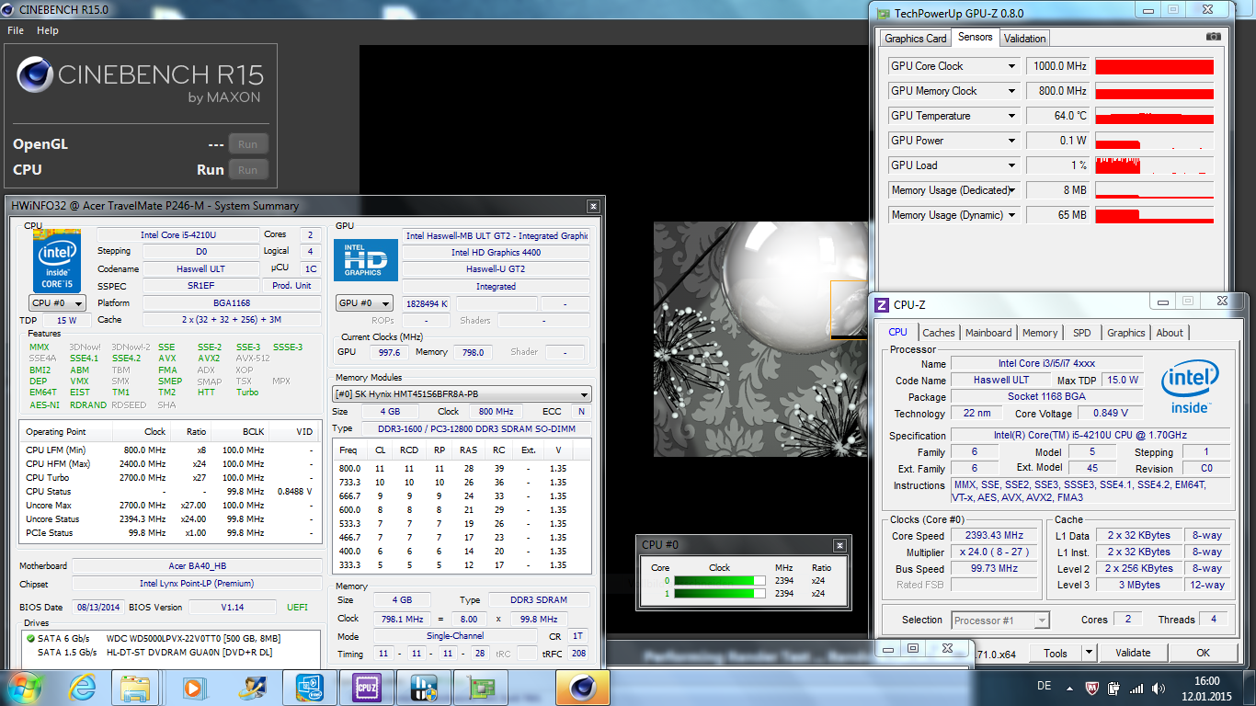Close the CPU #0 clock popup
Image resolution: width=1256 pixels, height=706 pixels.
pos(839,545)
